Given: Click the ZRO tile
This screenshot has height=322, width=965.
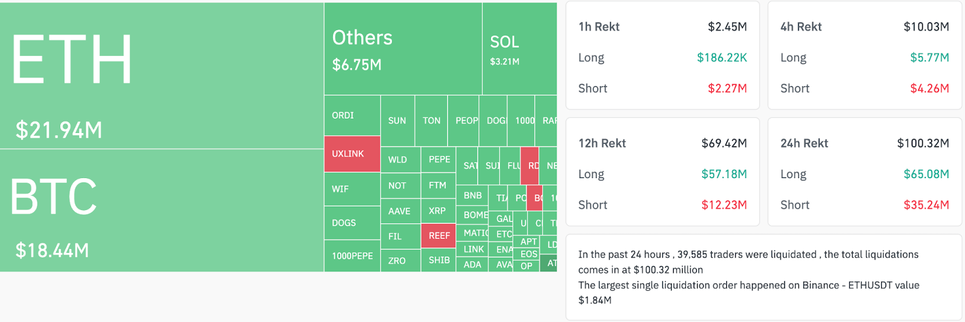Looking at the screenshot, I should click(400, 261).
